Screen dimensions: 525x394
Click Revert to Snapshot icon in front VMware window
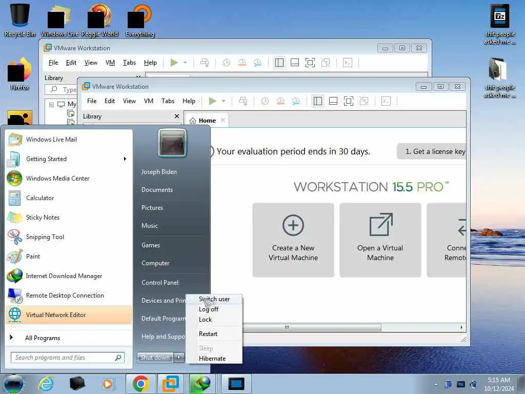click(x=280, y=101)
